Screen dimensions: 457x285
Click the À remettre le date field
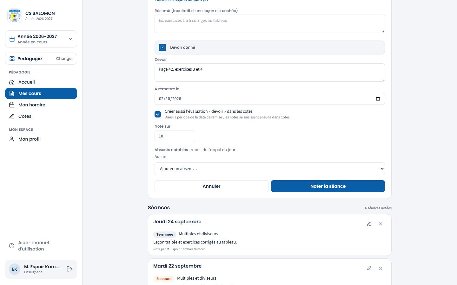[x=270, y=99]
